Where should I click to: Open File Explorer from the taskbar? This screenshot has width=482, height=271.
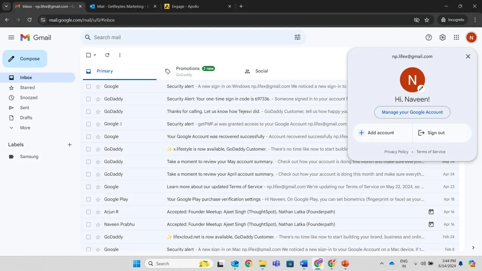coord(262,263)
